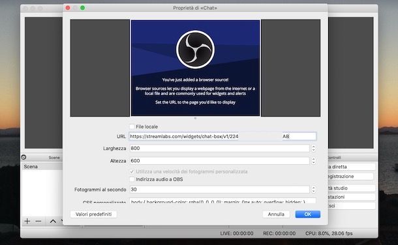Toggle the Indirizza audio a OBS checkbox
The width and height of the screenshot is (398, 245).
point(132,179)
